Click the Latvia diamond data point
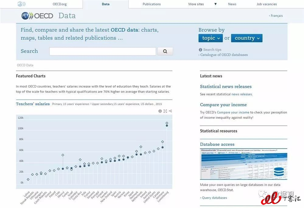 click(x=28, y=179)
